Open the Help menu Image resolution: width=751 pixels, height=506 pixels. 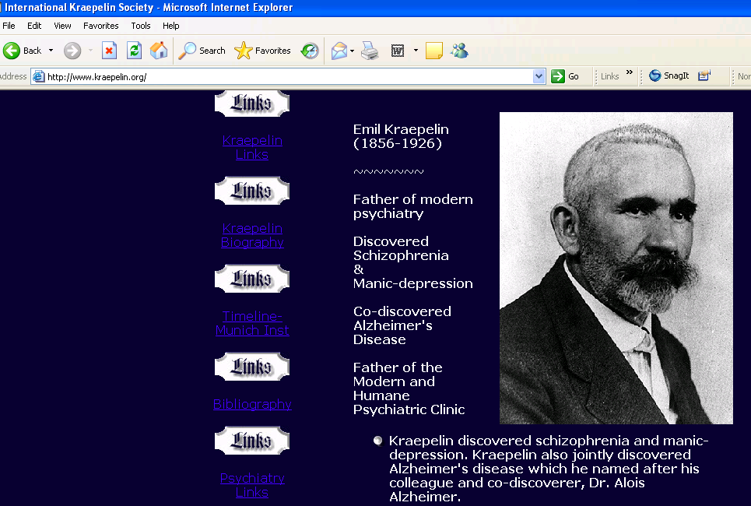[x=170, y=26]
